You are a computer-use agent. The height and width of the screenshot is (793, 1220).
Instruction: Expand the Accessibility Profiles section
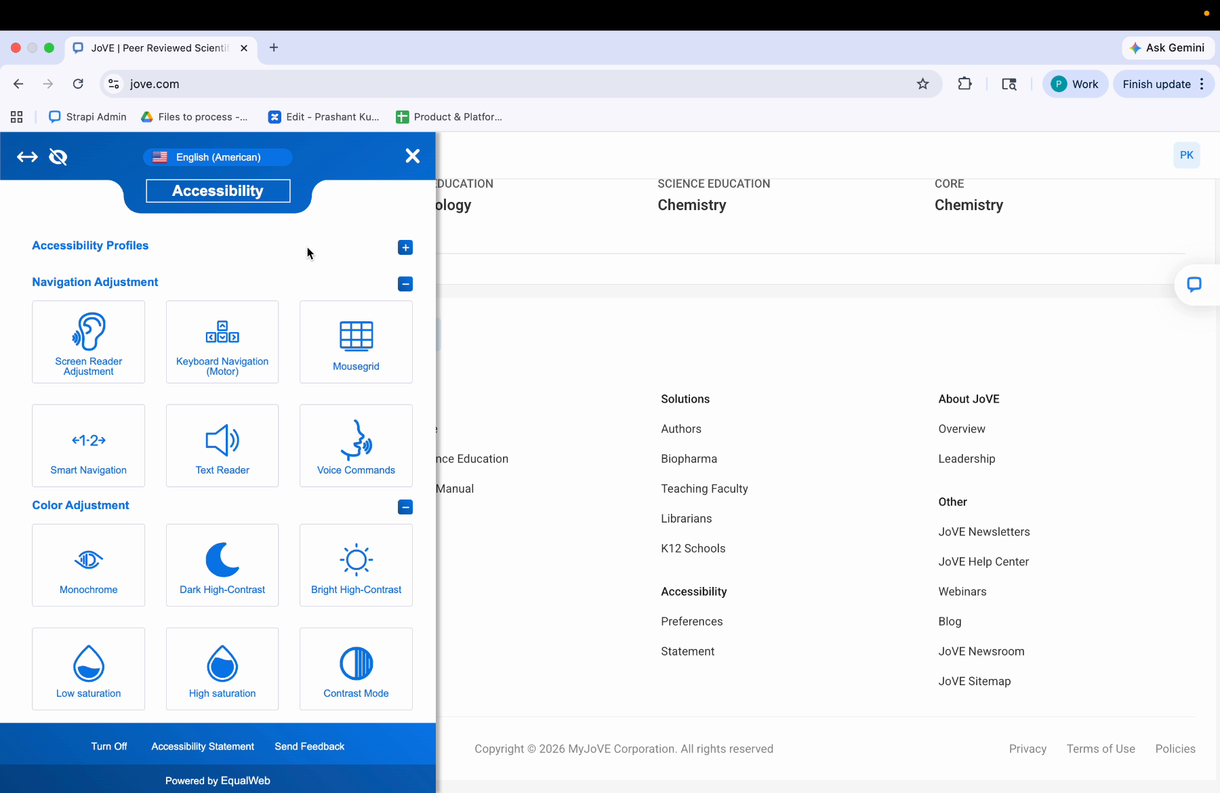point(405,247)
